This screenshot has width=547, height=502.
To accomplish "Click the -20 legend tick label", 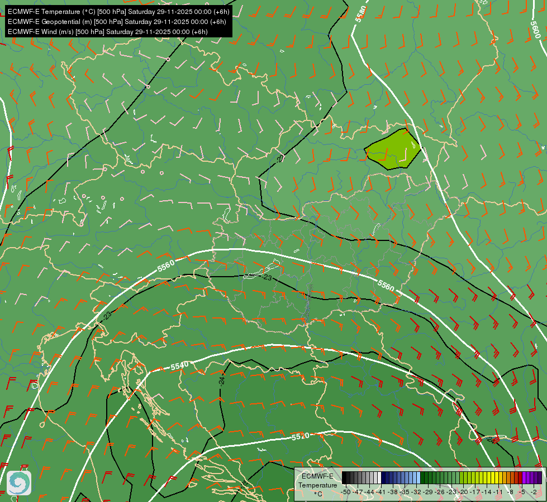I will (x=463, y=492).
